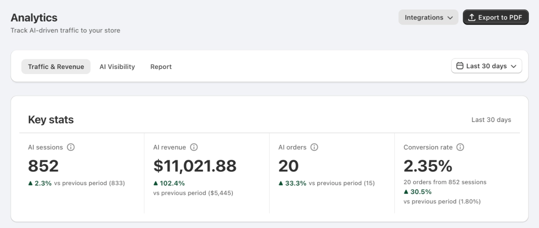Click the Key stats heading
539x228 pixels.
(51, 120)
